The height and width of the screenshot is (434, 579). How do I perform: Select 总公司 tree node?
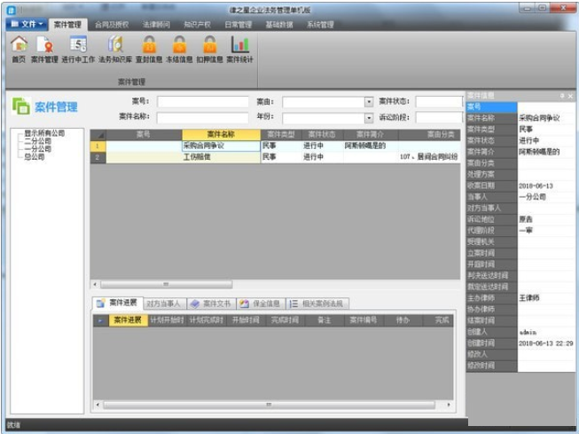coord(35,156)
